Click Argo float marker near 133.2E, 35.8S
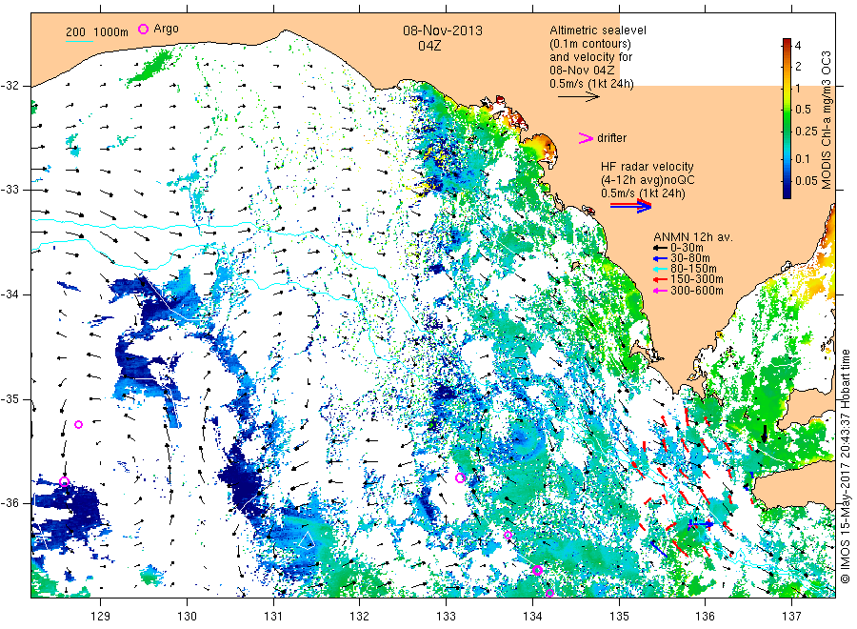Screen dimensions: 857x629 [460, 478]
